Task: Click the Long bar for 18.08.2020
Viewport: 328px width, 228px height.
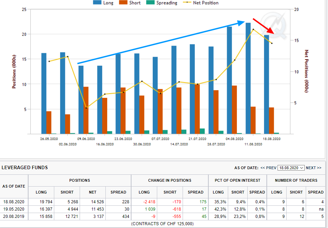Action: 266,84
